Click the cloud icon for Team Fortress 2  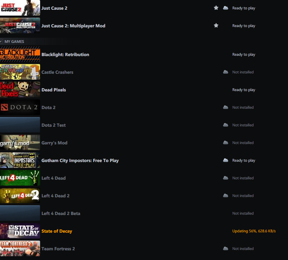225,249
